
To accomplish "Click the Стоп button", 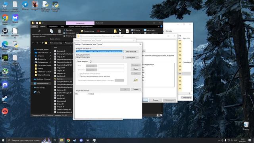I will click(136, 73).
